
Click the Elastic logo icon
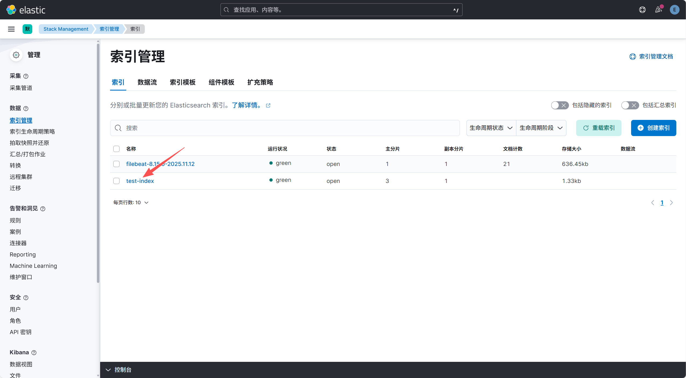pyautogui.click(x=11, y=10)
